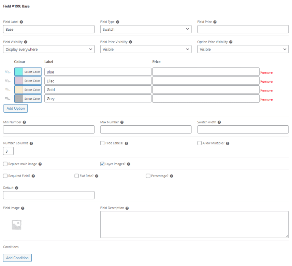Click the Add Option button
The image size is (292, 266).
click(x=15, y=108)
